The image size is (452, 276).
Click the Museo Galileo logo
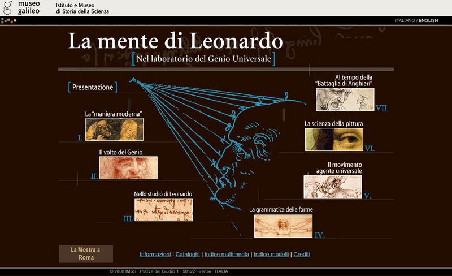pyautogui.click(x=21, y=8)
